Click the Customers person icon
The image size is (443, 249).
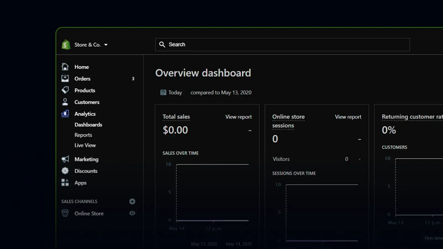pos(65,102)
